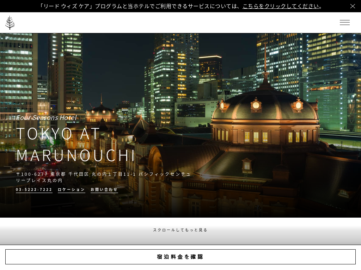Close the top announcement banner
Image resolution: width=361 pixels, height=270 pixels.
click(x=353, y=6)
